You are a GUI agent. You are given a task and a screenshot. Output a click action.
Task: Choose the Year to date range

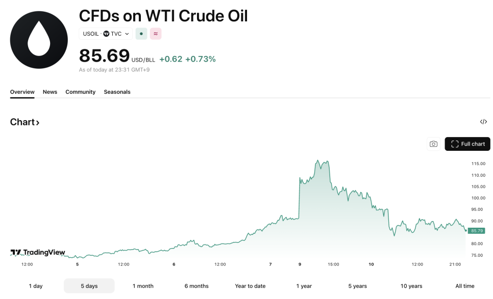coord(250,286)
